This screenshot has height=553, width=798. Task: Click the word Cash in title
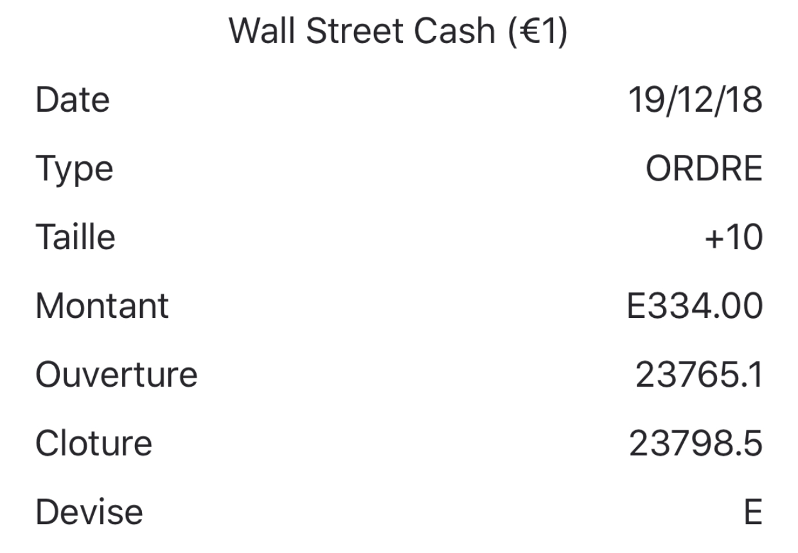click(455, 30)
